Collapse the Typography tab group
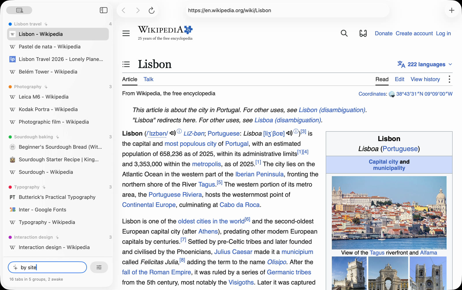Image resolution: width=462 pixels, height=290 pixels. tap(27, 187)
